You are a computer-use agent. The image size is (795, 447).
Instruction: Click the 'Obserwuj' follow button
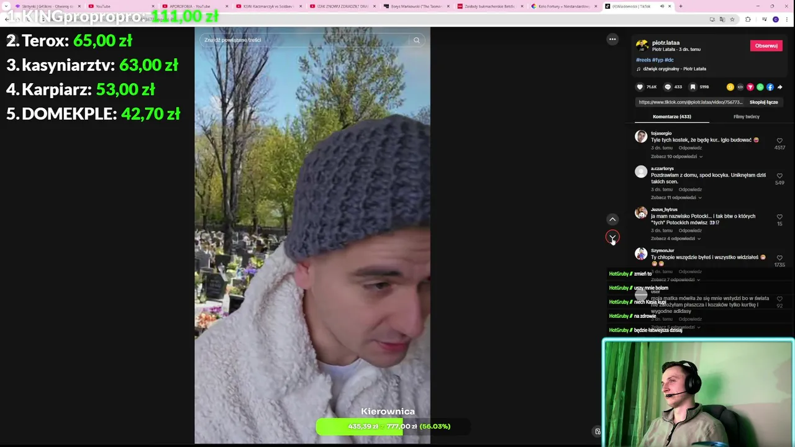tap(766, 46)
